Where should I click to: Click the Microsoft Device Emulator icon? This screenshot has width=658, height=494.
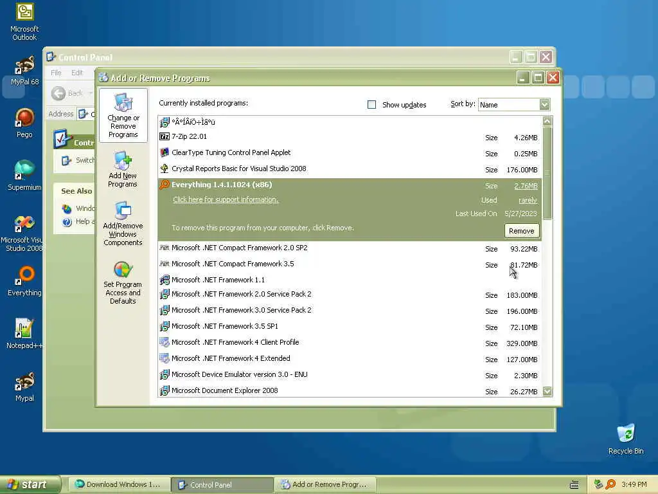point(164,374)
